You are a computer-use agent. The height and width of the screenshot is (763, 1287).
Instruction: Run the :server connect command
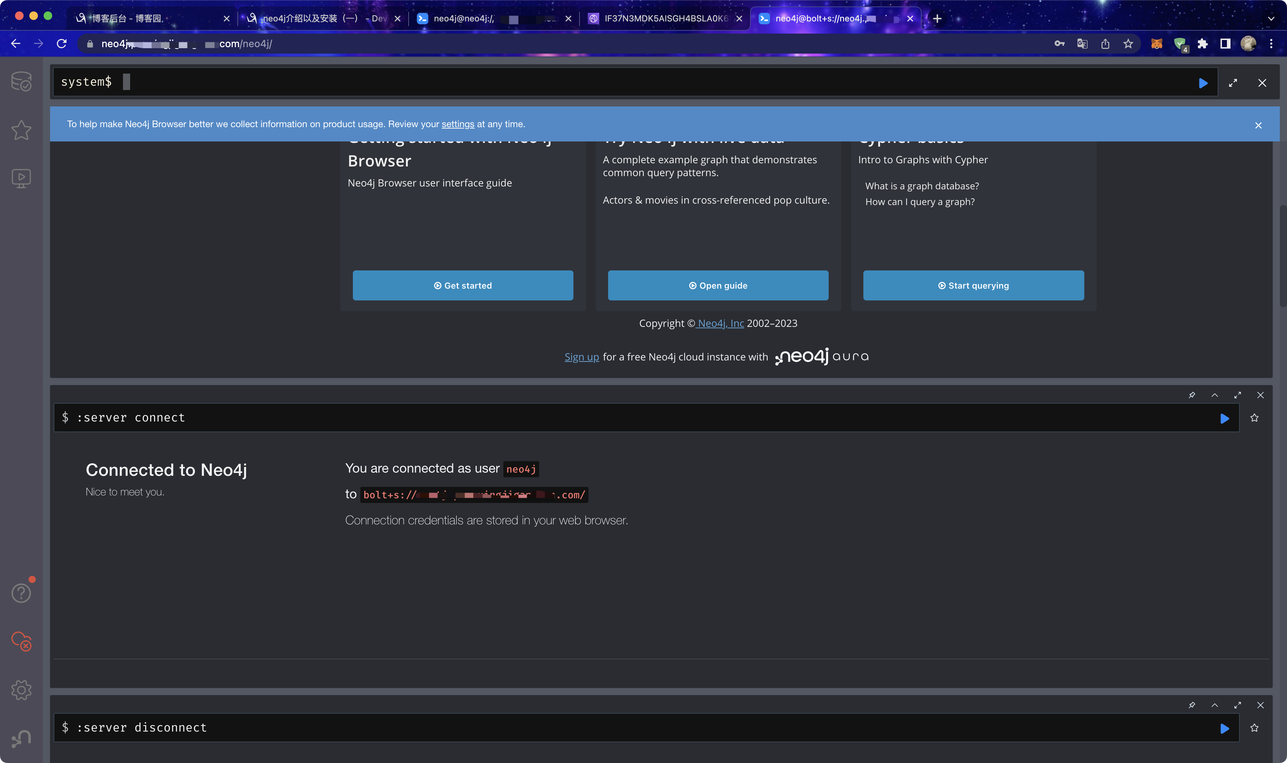pyautogui.click(x=1224, y=419)
